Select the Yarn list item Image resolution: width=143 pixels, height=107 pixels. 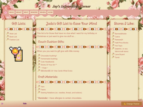coord(43,87)
